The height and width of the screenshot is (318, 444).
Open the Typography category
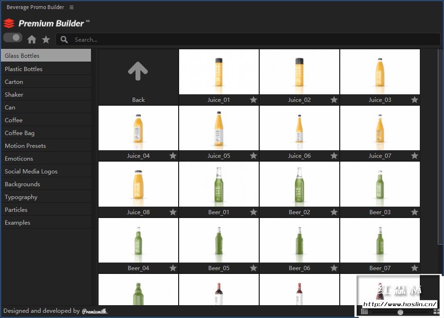tap(46, 197)
